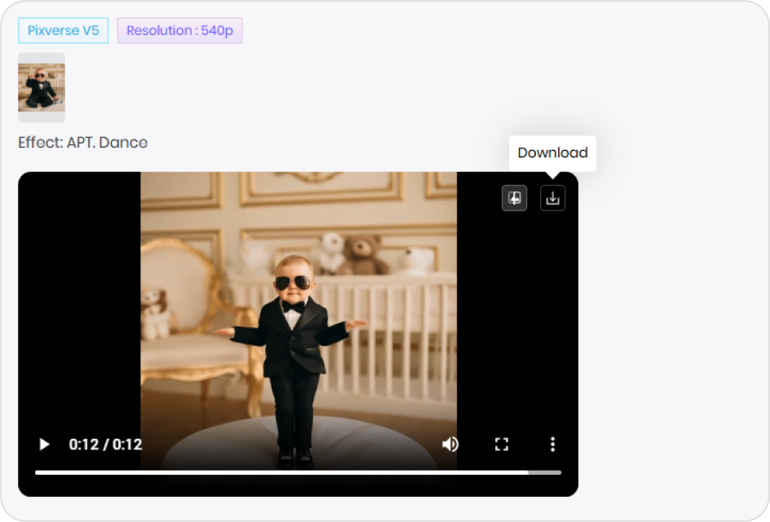770x522 pixels.
Task: Toggle playback pause on the video
Action: [43, 444]
